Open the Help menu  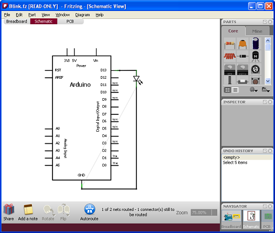[99, 15]
